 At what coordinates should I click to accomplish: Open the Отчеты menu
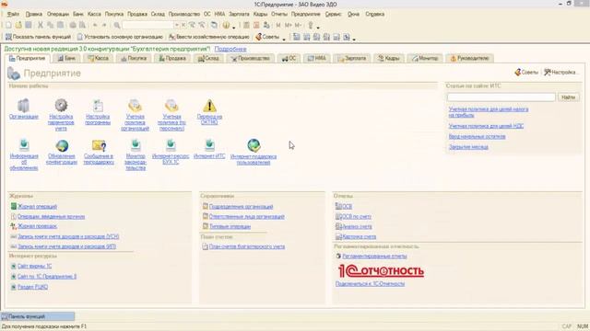pos(278,15)
